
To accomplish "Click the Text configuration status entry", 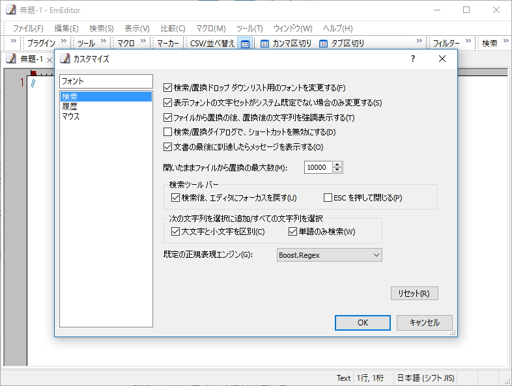I will pos(343,378).
